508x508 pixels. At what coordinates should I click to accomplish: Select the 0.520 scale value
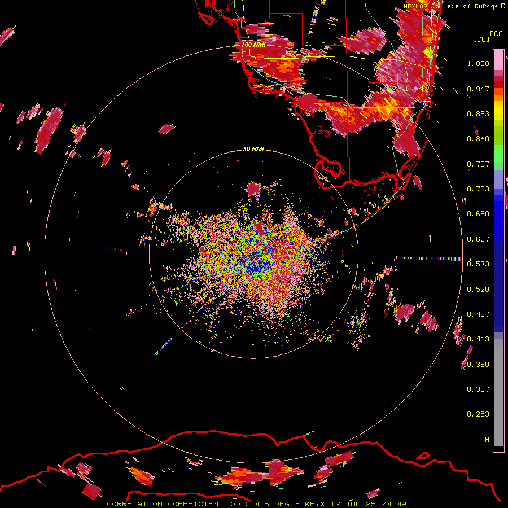478,290
